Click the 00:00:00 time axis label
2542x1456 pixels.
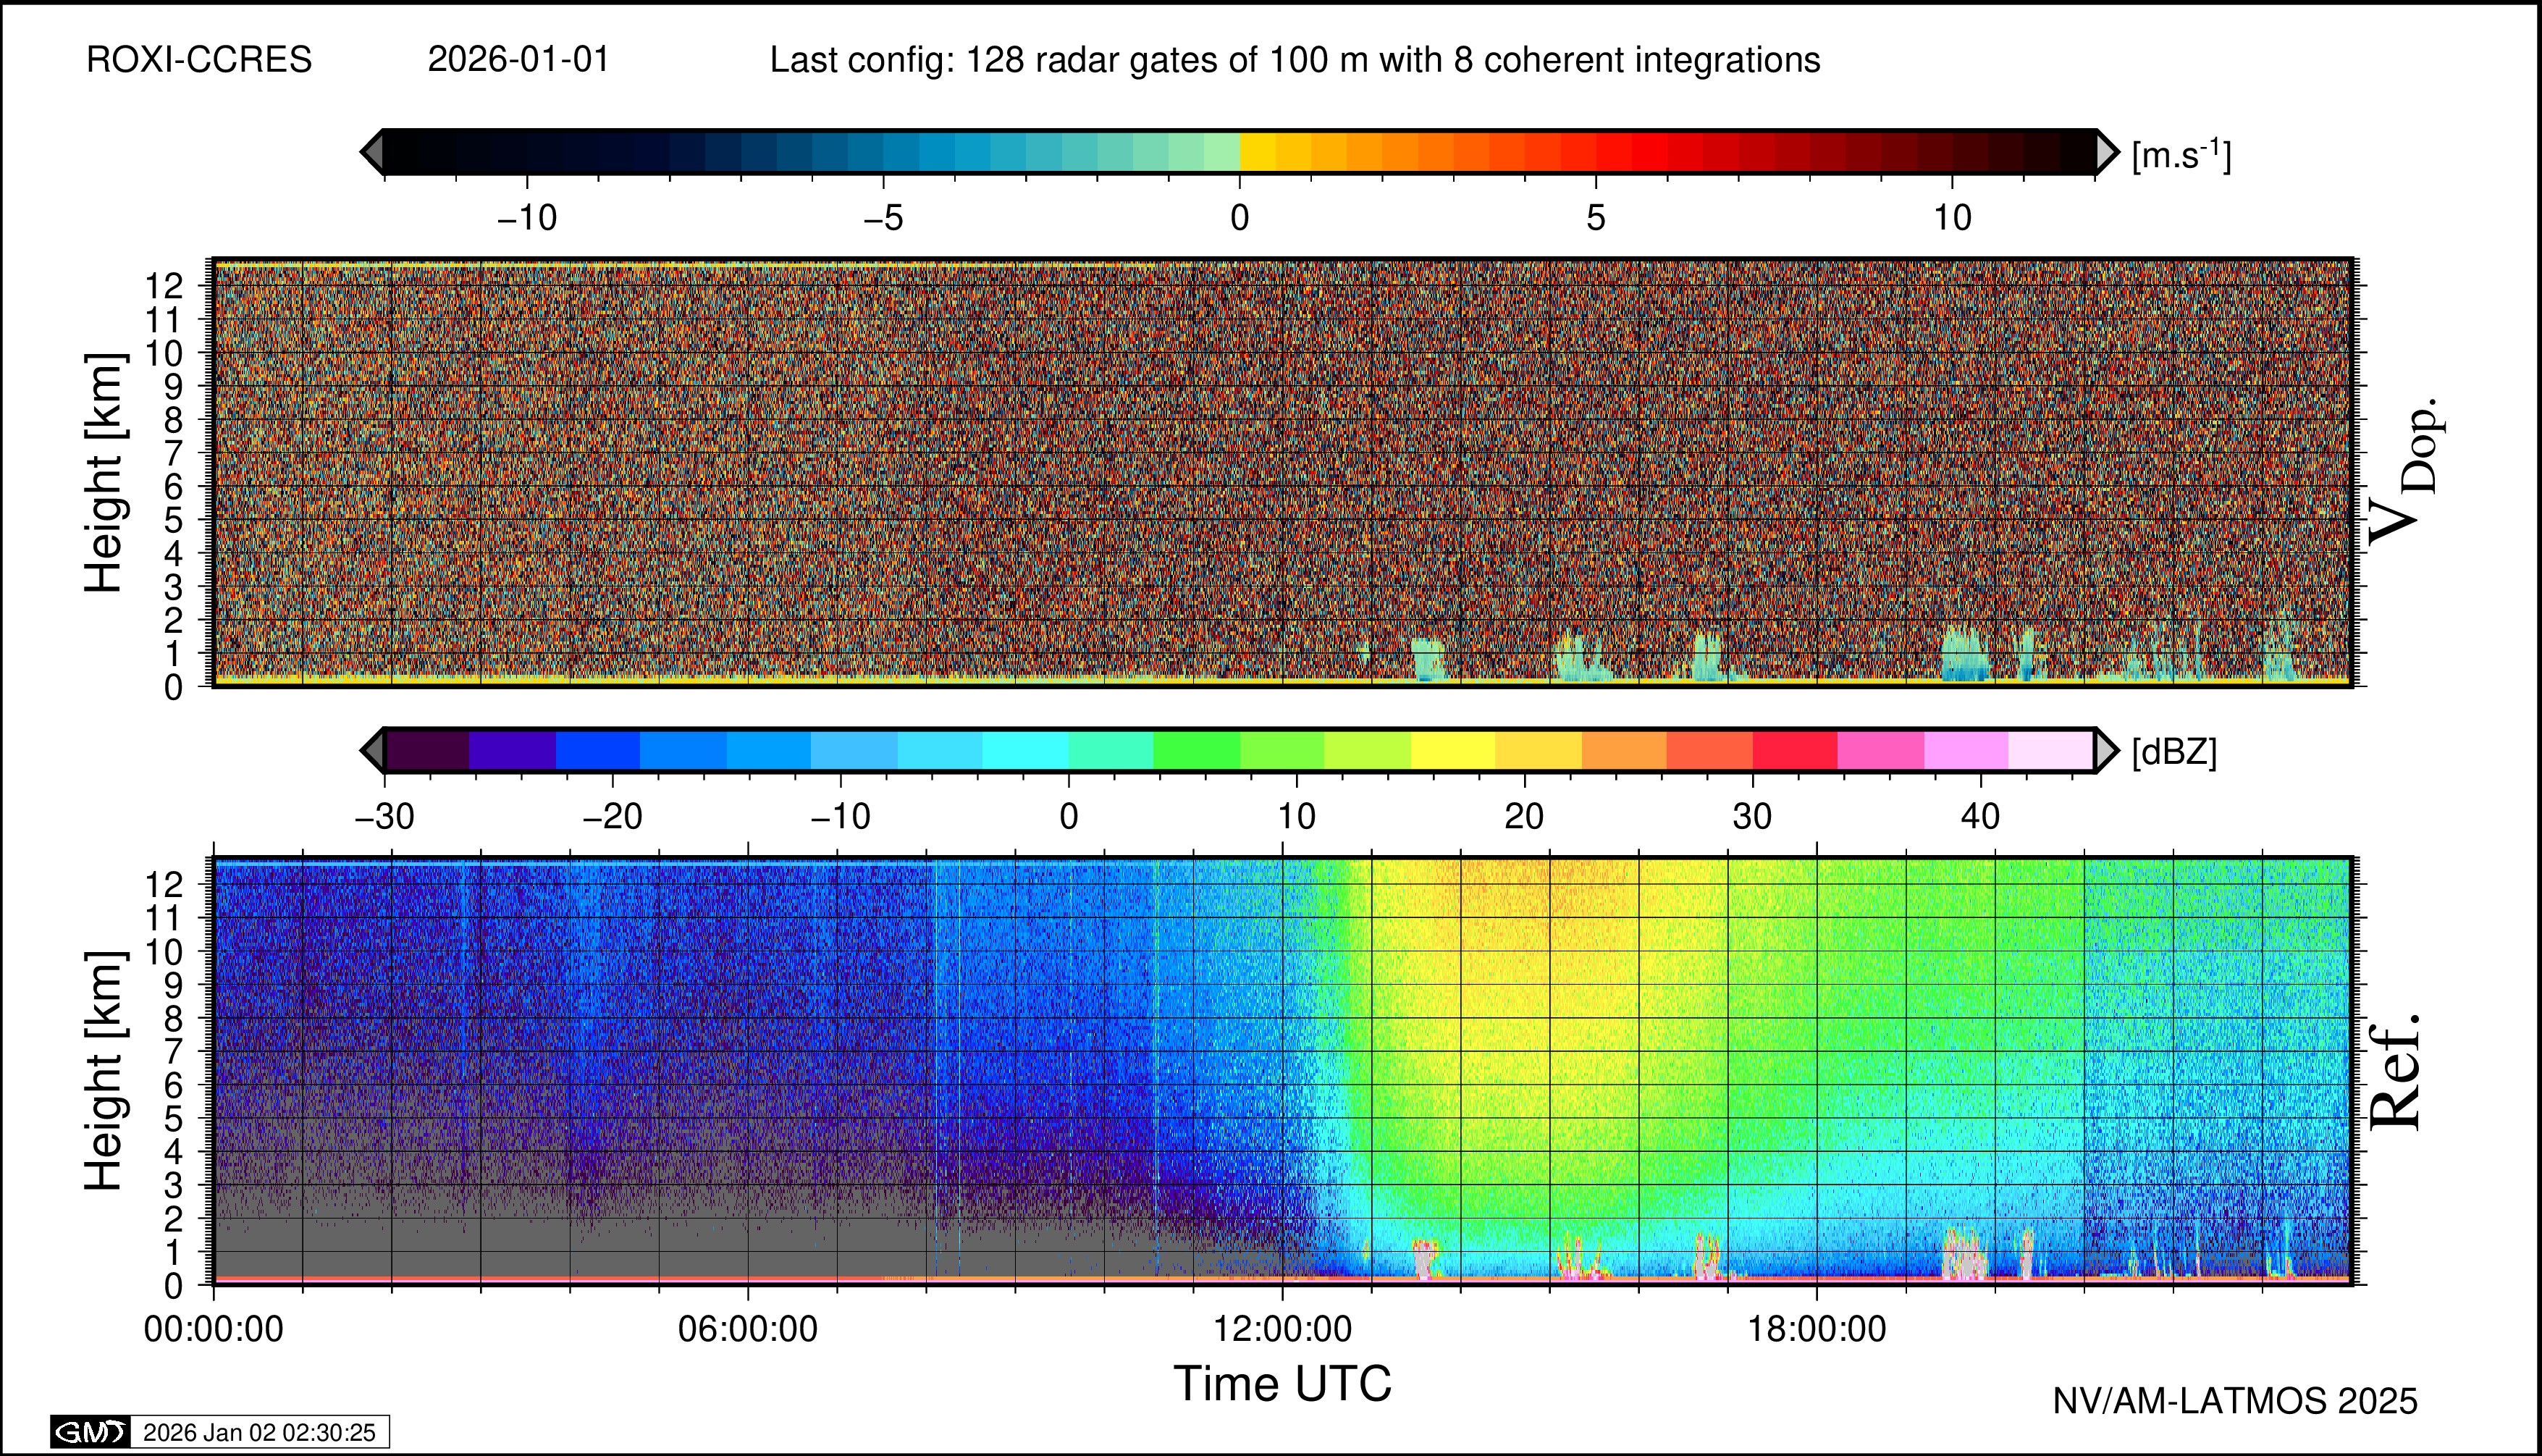(214, 1329)
